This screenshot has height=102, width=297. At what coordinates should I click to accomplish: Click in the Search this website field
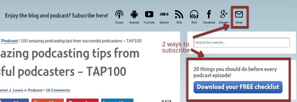pyautogui.click(x=242, y=42)
